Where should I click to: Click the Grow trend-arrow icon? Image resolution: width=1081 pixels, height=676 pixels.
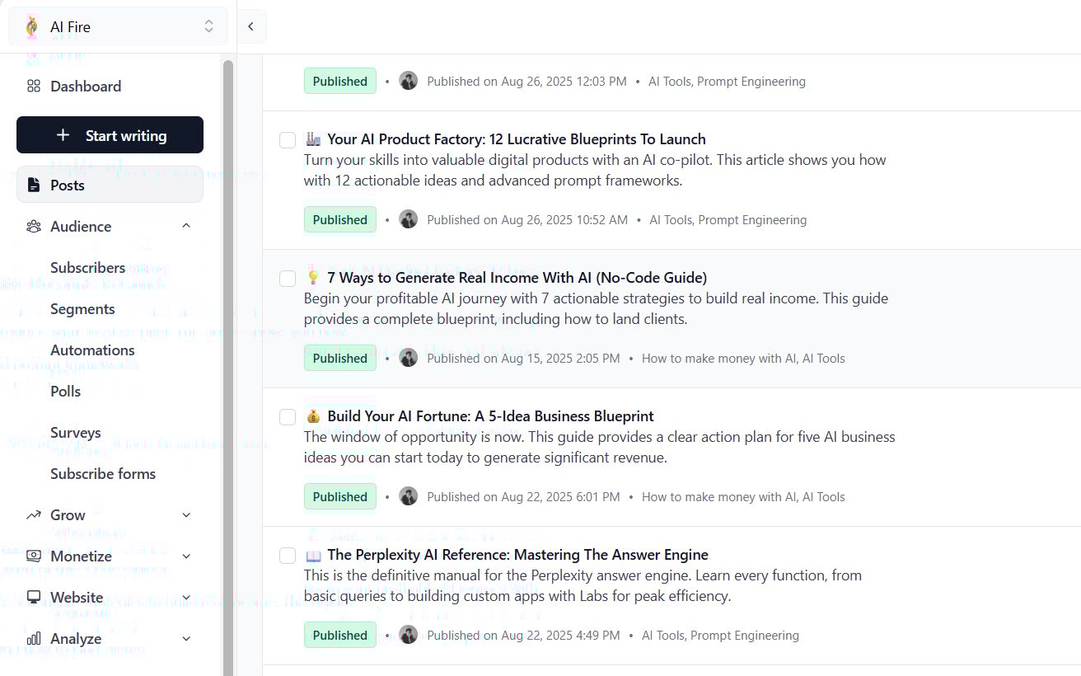pos(34,514)
